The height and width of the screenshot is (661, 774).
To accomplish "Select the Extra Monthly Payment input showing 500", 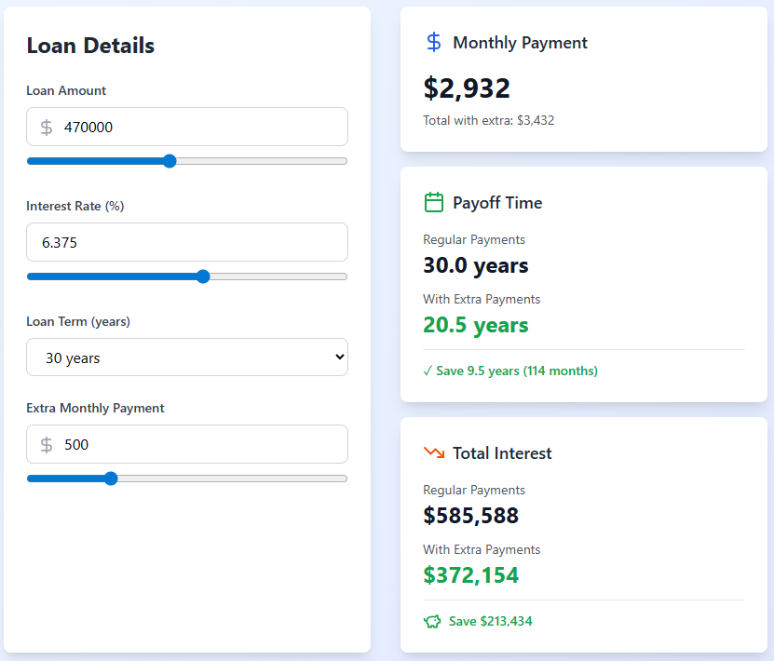I will pyautogui.click(x=186, y=444).
